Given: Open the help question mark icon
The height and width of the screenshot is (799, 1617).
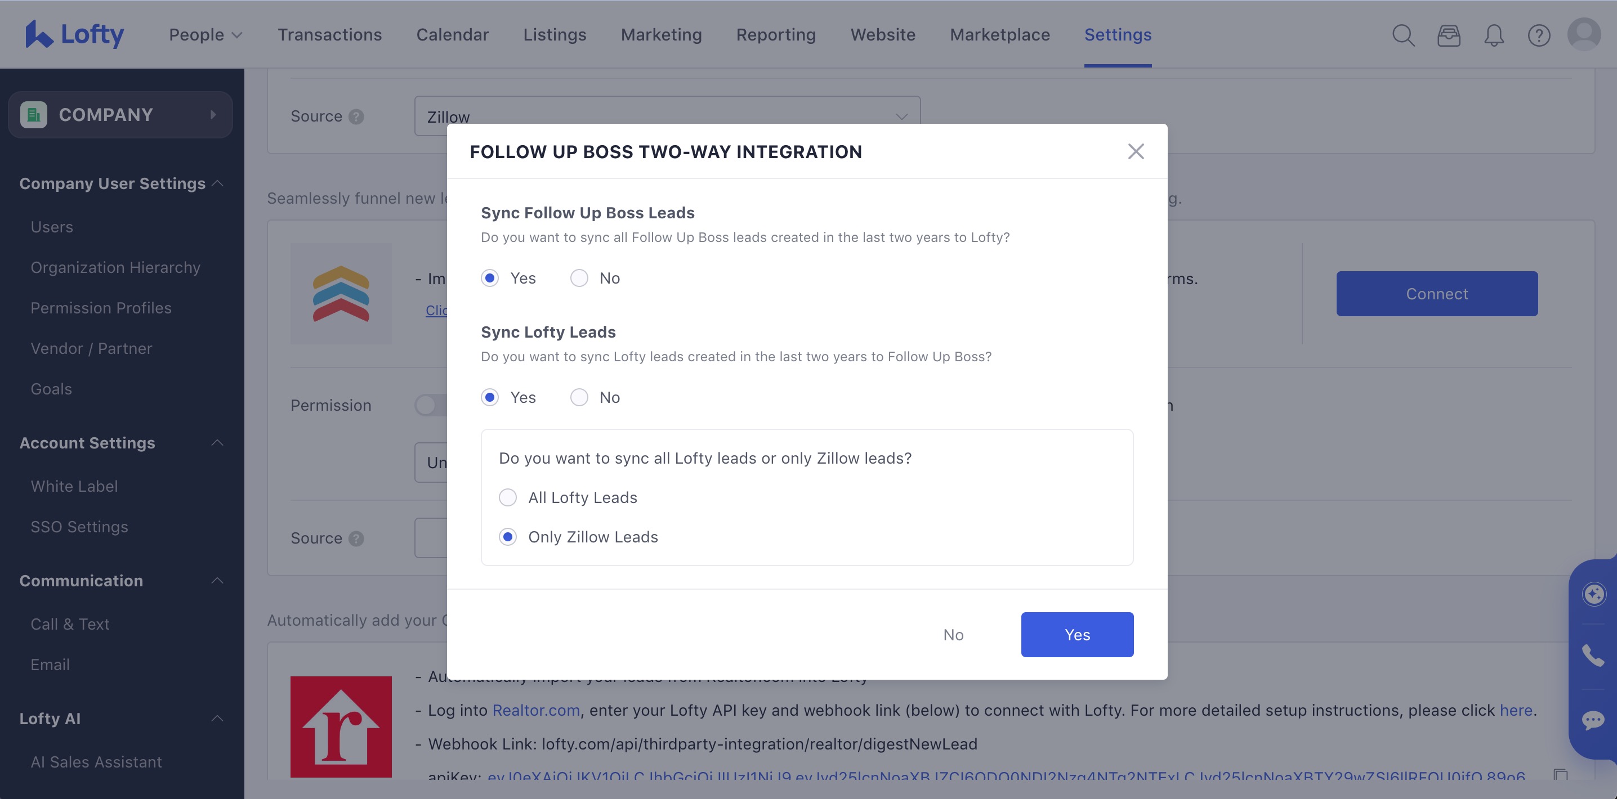Looking at the screenshot, I should (x=1539, y=35).
